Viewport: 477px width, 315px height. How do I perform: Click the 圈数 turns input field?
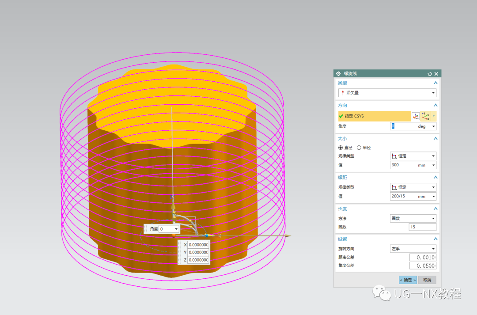click(x=423, y=227)
